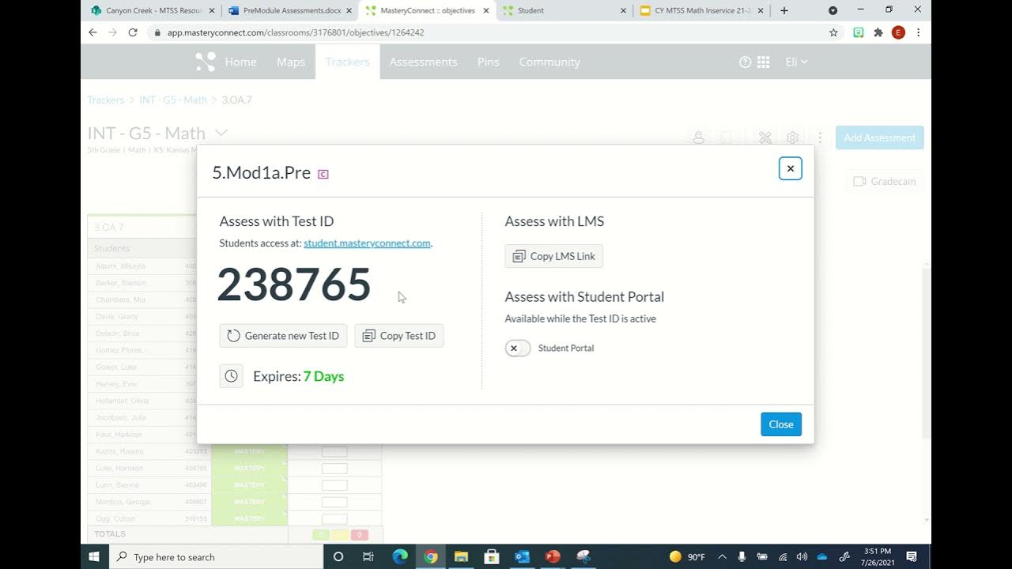Open a new browser tab
Screen dimensions: 1012x569
point(784,10)
